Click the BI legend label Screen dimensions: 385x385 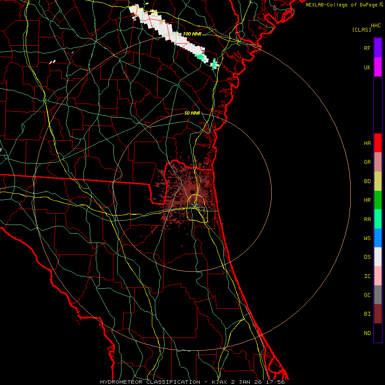[367, 314]
